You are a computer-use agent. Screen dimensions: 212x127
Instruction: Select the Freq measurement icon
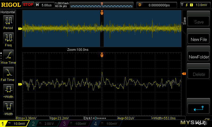8,38
